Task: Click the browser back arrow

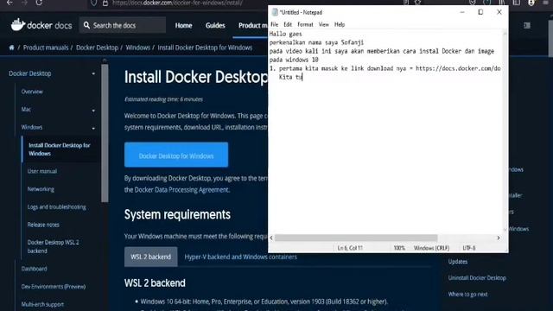Action: (10, 3)
